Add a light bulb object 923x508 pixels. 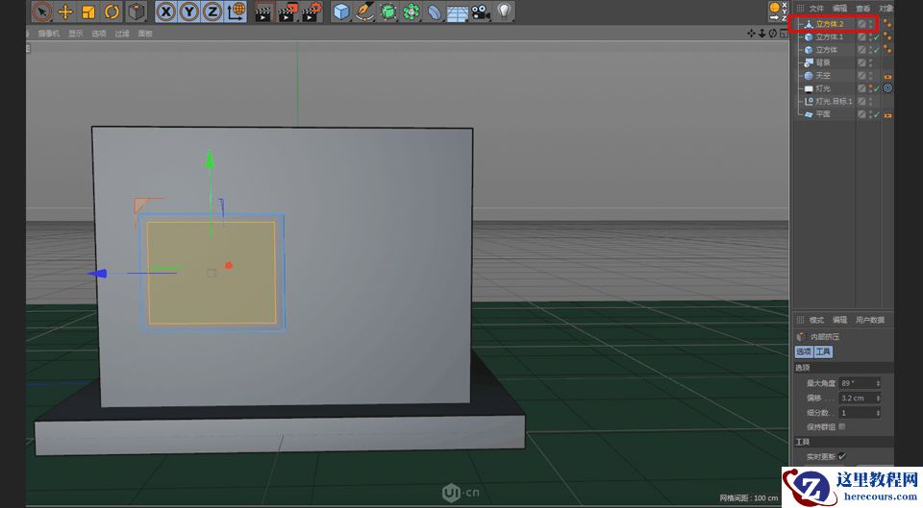[504, 12]
